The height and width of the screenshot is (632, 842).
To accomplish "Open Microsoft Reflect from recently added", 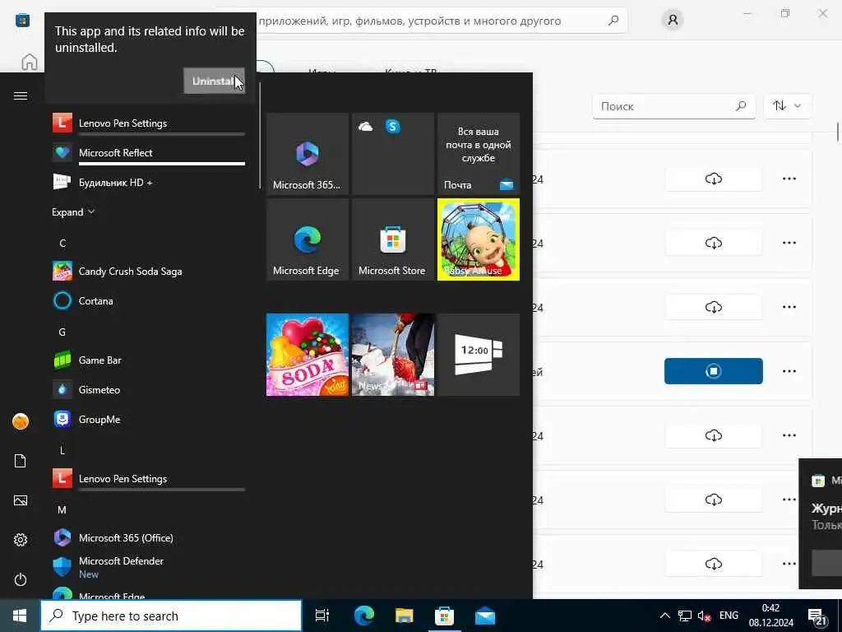I will pyautogui.click(x=148, y=152).
